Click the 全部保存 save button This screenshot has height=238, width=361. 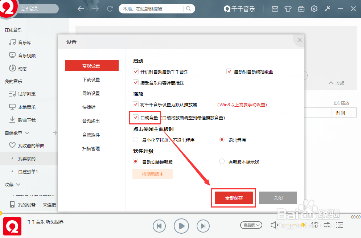coord(234,198)
